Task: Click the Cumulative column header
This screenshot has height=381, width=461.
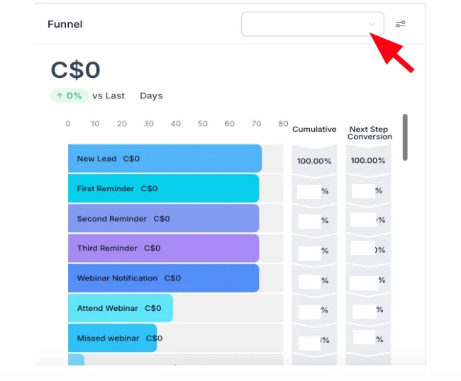Action: click(314, 129)
